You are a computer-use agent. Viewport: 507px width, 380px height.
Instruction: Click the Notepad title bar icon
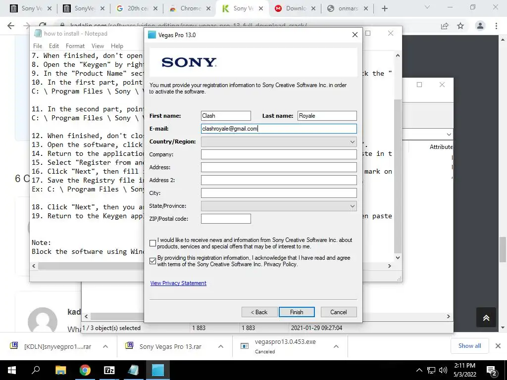tap(38, 33)
